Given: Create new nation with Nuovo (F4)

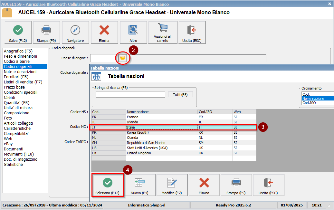Looking at the screenshot, I should coord(139,185).
